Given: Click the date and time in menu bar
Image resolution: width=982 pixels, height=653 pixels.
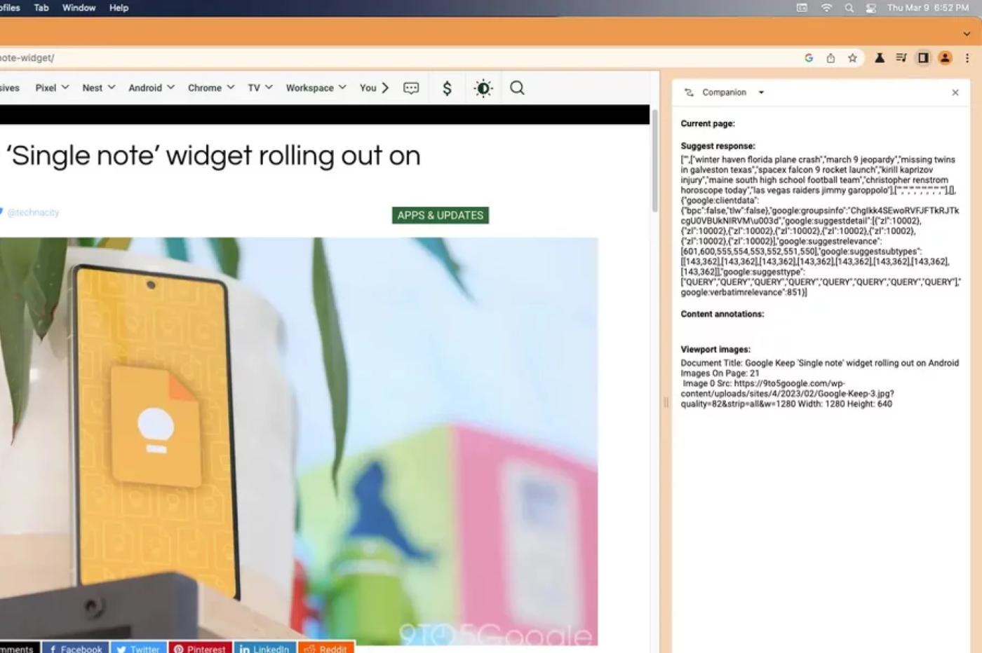Looking at the screenshot, I should coord(927,8).
